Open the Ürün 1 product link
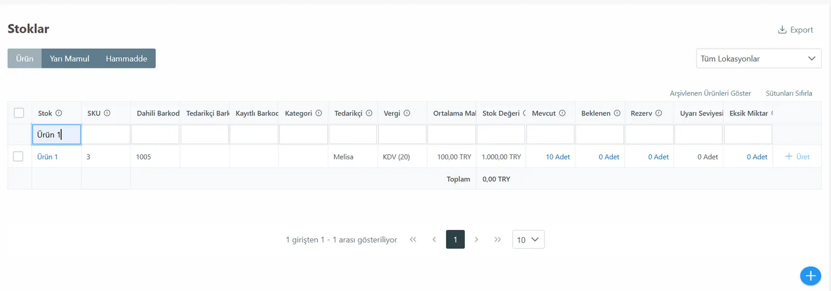 (x=47, y=157)
